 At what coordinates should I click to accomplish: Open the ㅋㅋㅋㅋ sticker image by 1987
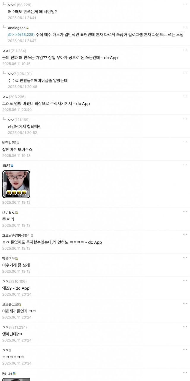16,184
